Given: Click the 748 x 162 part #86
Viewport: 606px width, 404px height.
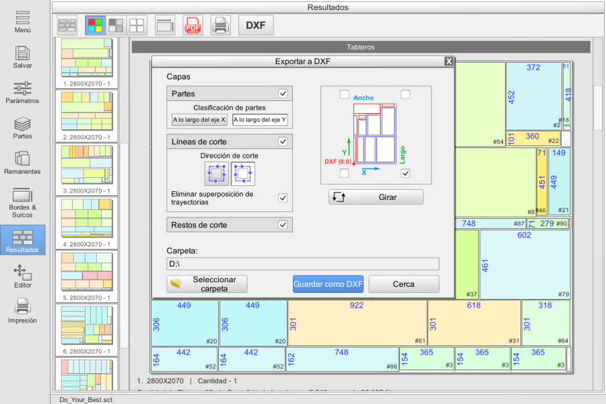Looking at the screenshot, I should click(343, 359).
